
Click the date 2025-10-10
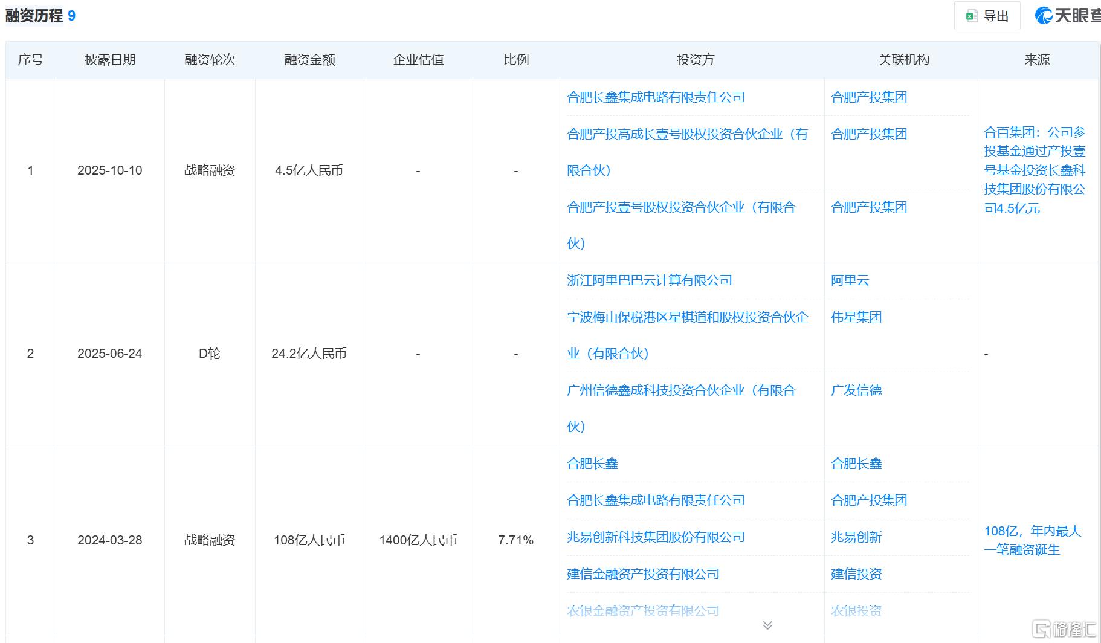pos(110,170)
